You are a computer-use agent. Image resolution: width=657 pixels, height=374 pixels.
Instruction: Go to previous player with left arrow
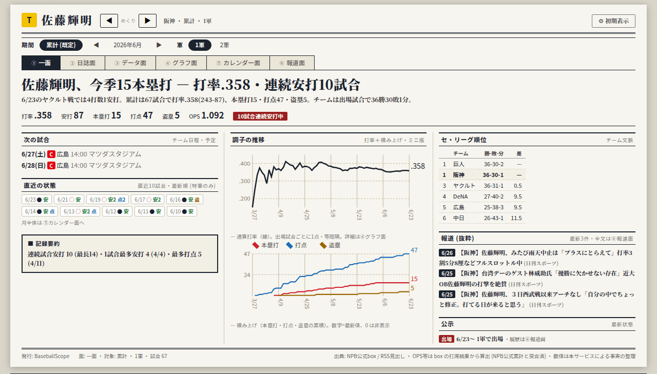[x=109, y=21]
